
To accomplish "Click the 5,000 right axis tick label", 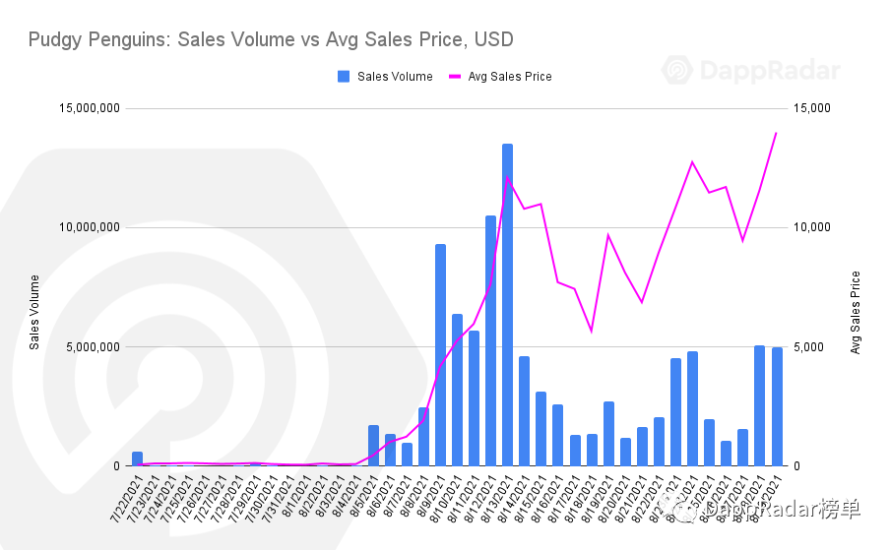I will tap(809, 347).
